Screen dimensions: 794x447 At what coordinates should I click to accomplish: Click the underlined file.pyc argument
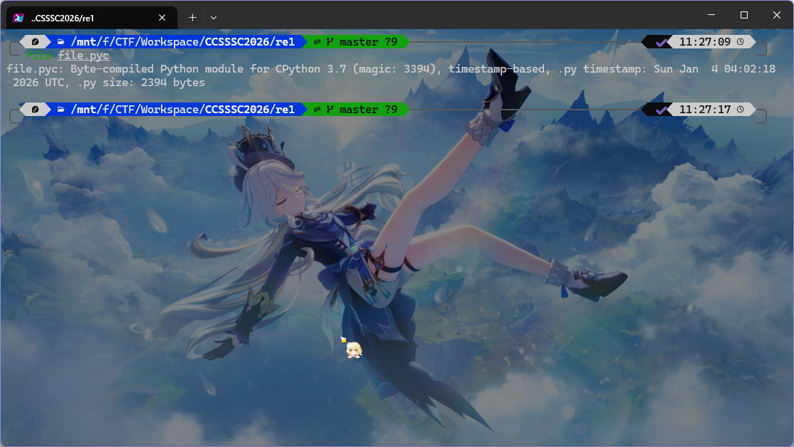coord(83,56)
